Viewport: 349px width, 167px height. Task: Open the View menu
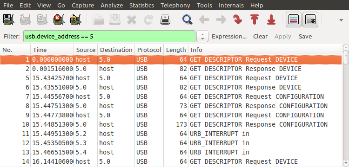44,5
